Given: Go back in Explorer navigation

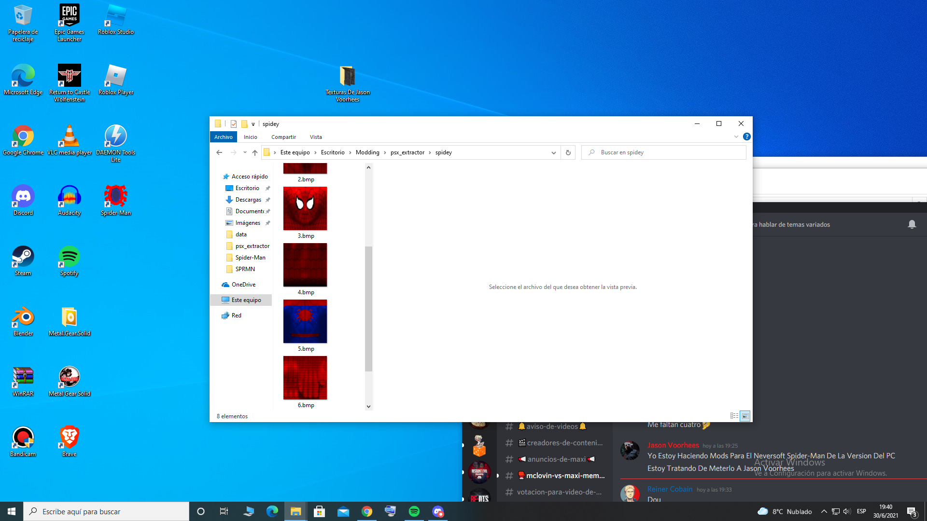Looking at the screenshot, I should click(219, 152).
